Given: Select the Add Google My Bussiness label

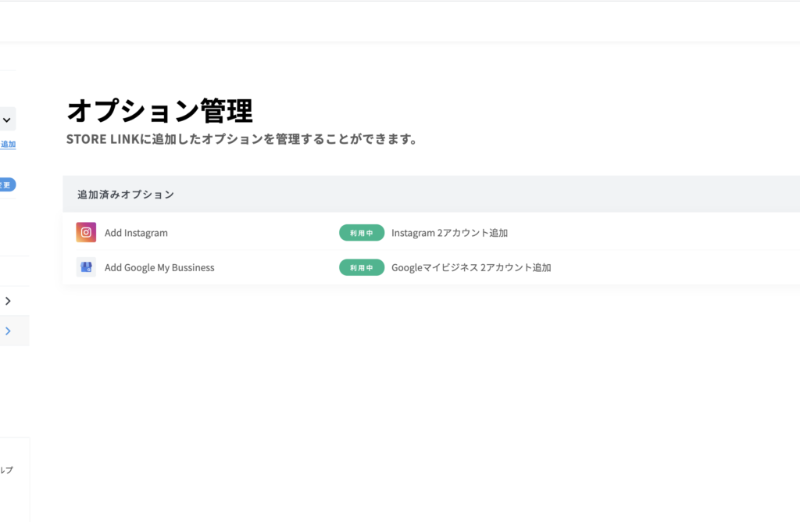Looking at the screenshot, I should 159,267.
